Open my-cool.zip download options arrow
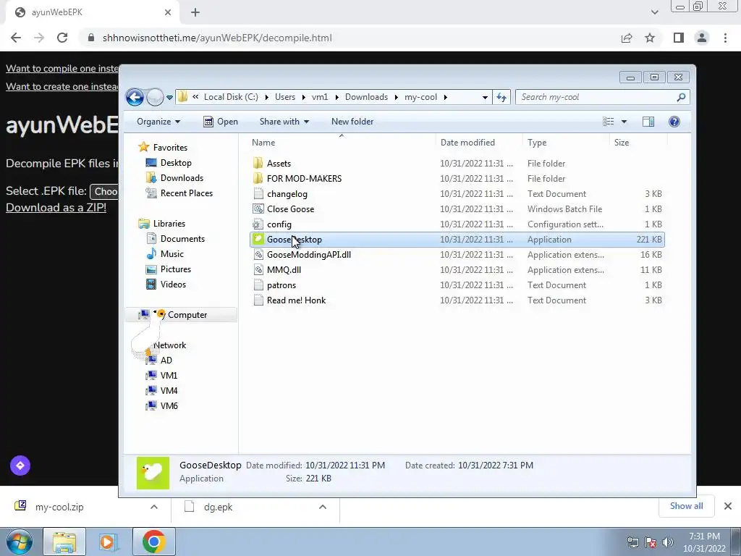The width and height of the screenshot is (741, 556). pyautogui.click(x=154, y=507)
